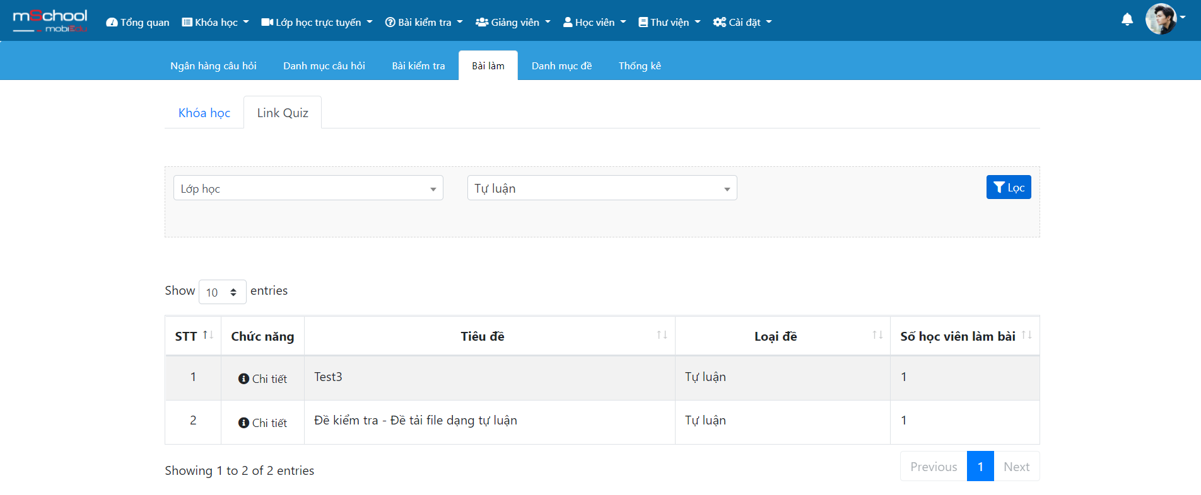The image size is (1201, 495).
Task: Sort by Tiêu đề column arrows
Action: 662,335
